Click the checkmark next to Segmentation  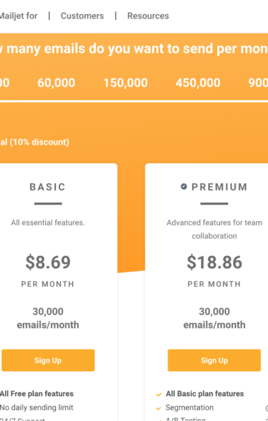[x=159, y=408]
